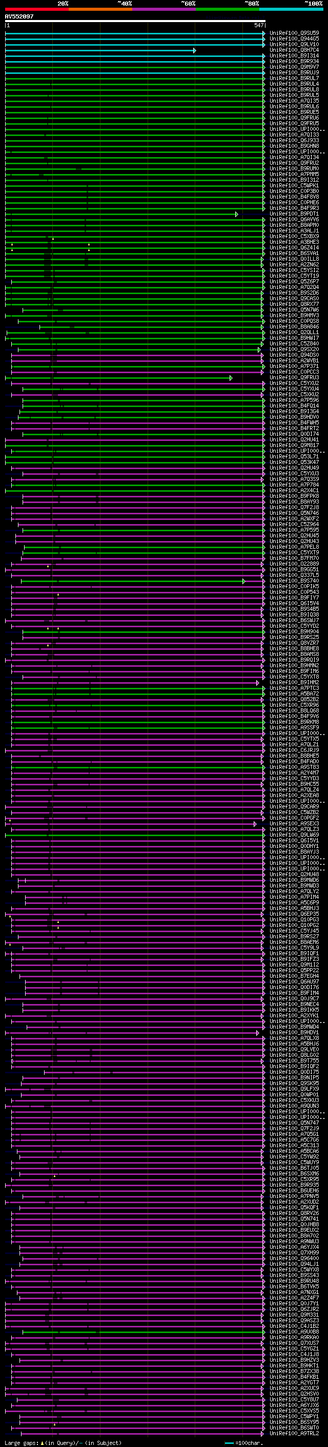Select hit UniRef100_A7QI35

(294, 101)
